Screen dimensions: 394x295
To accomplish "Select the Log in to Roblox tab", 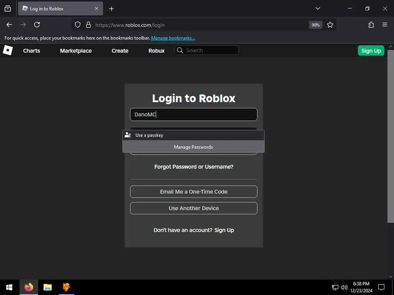I will point(60,8).
